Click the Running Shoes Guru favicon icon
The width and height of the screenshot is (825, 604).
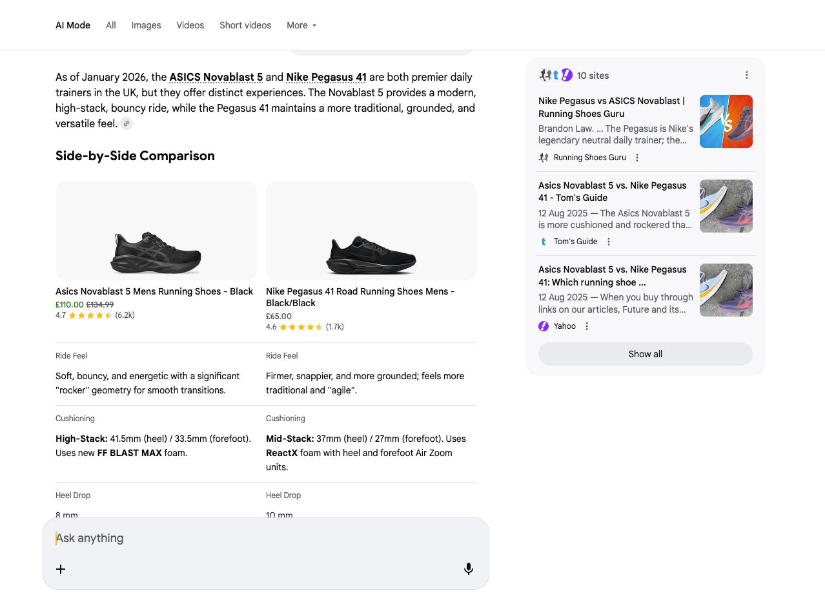(543, 157)
